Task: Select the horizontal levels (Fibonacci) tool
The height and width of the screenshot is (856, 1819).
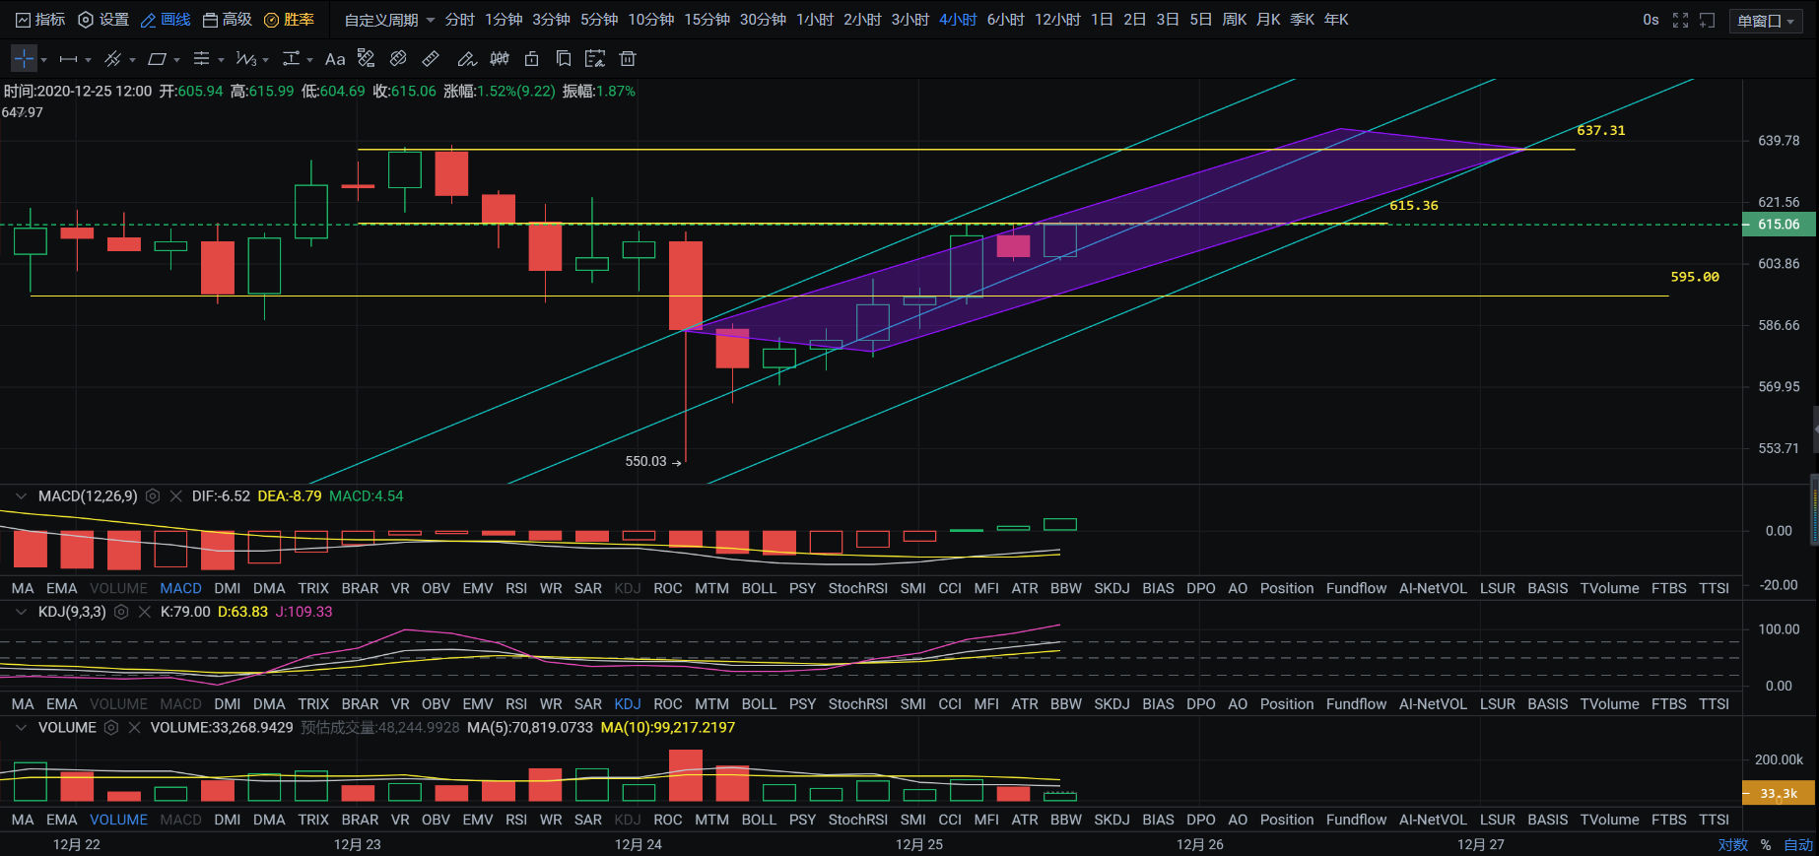Action: tap(201, 59)
